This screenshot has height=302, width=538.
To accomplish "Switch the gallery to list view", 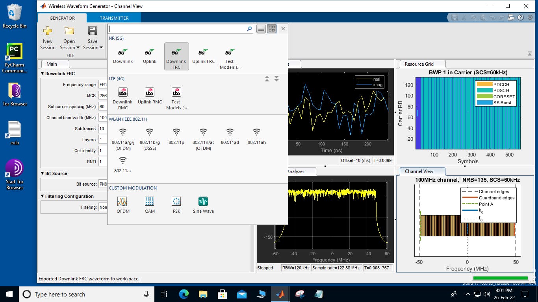I will [261, 29].
